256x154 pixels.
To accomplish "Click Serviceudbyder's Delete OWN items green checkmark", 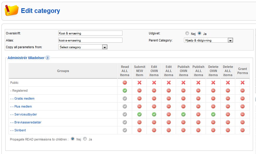I will [213, 114].
